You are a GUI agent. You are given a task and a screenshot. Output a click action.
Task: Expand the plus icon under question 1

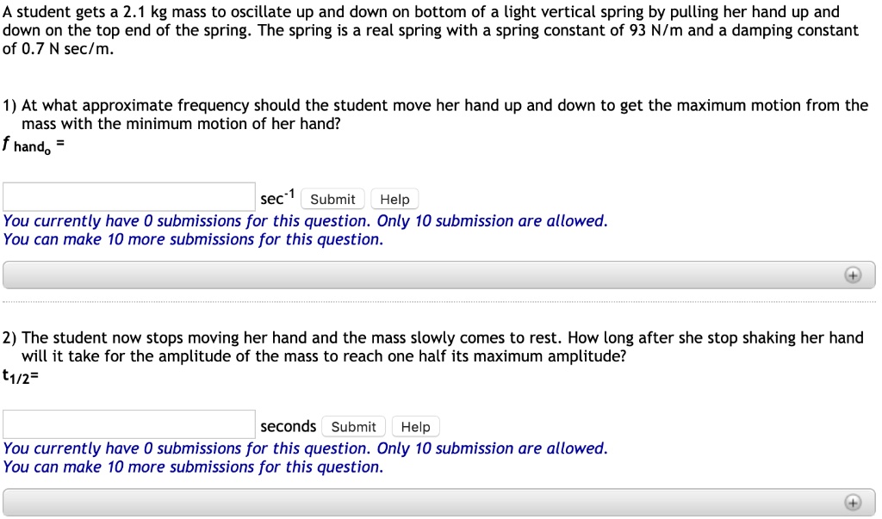pyautogui.click(x=853, y=275)
